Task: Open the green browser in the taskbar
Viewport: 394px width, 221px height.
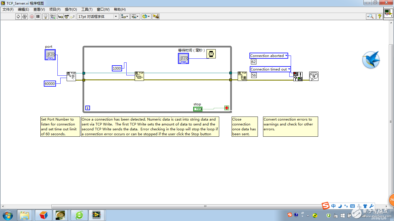Action: coord(79,215)
